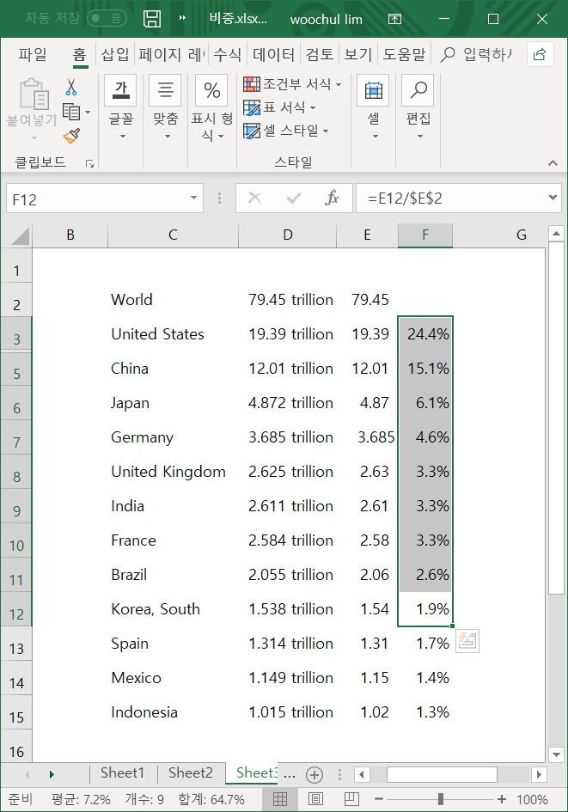Open the 편집 editing group
The image size is (568, 812).
[x=418, y=107]
